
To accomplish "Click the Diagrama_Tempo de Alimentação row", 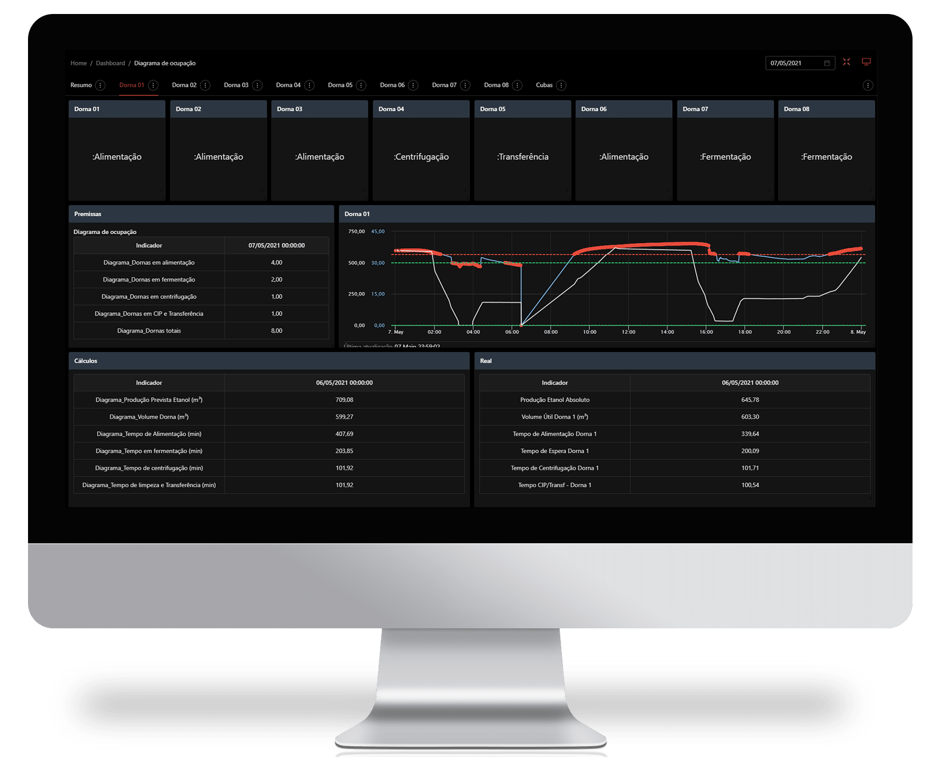I will [269, 434].
